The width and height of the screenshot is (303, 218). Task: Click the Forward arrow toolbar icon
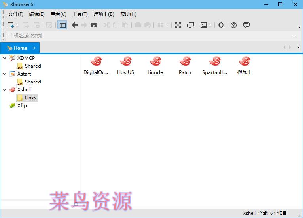[84, 25]
